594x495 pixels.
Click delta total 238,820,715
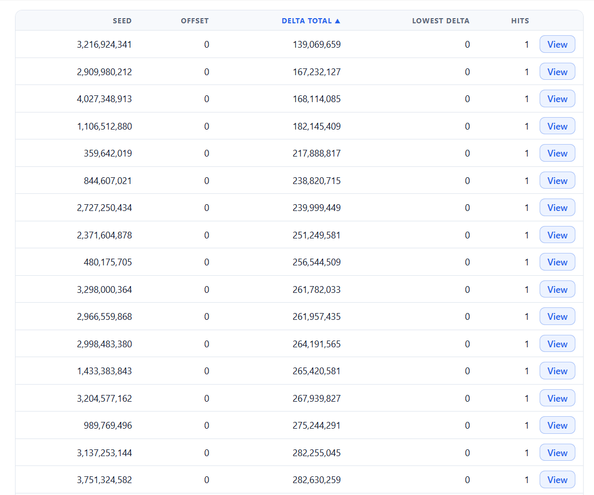tap(316, 180)
